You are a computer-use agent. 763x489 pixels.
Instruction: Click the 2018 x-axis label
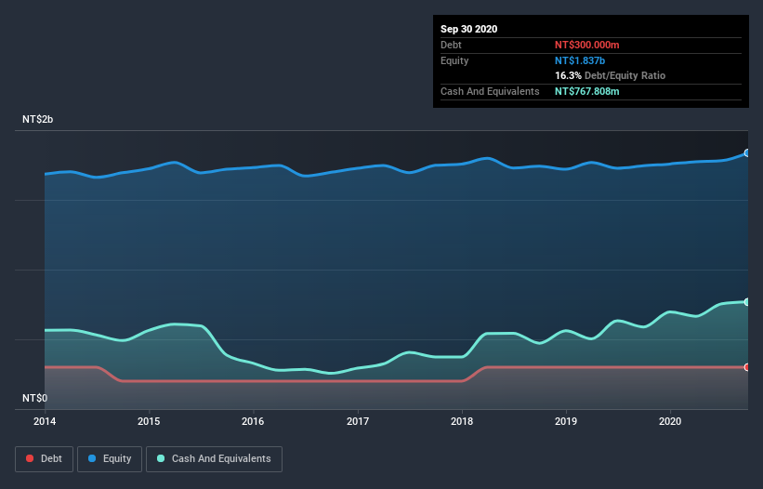point(462,421)
